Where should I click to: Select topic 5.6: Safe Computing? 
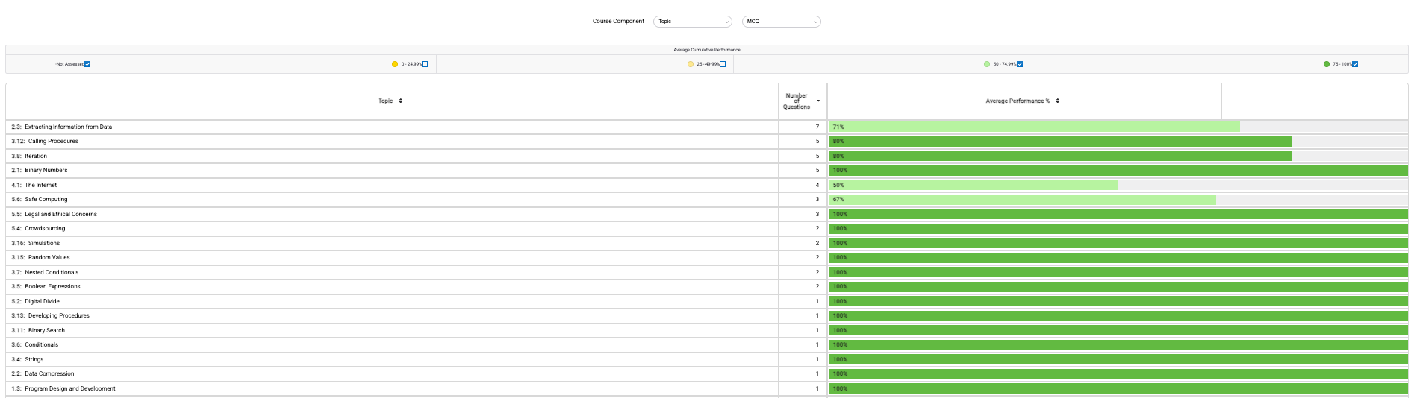click(40, 199)
